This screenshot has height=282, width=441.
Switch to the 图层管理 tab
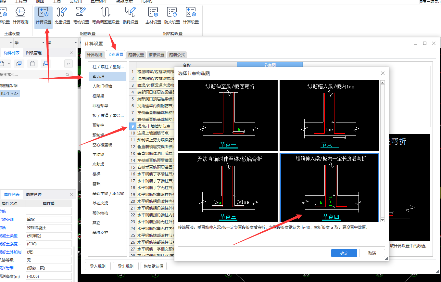click(x=34, y=194)
